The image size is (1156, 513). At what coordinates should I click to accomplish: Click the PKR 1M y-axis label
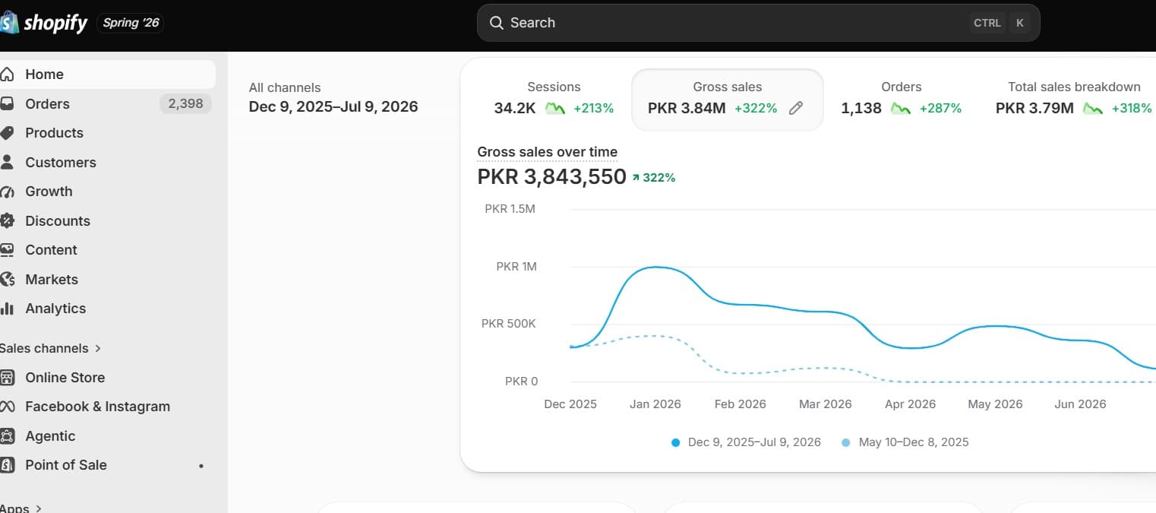tap(516, 267)
